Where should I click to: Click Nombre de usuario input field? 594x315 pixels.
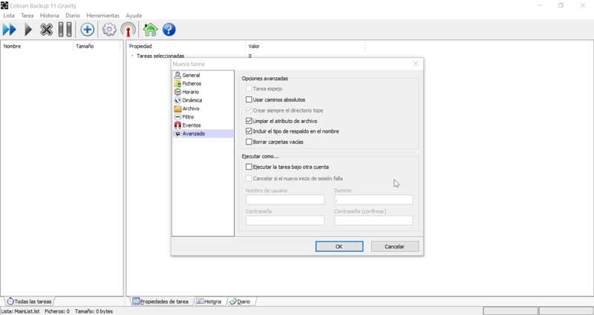285,199
